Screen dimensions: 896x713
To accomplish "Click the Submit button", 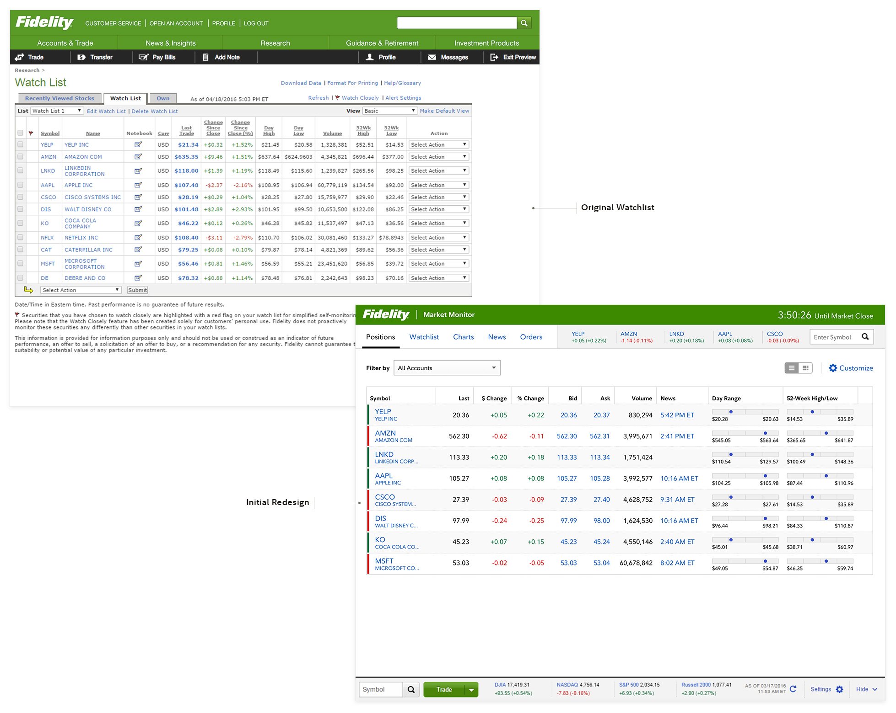I will pyautogui.click(x=138, y=290).
